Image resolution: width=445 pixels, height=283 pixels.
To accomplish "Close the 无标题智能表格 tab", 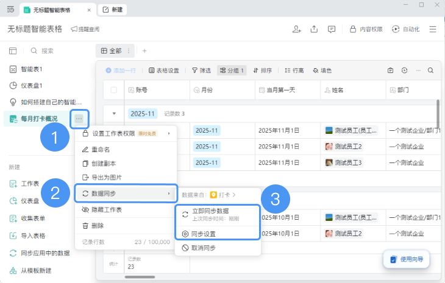I will [89, 10].
